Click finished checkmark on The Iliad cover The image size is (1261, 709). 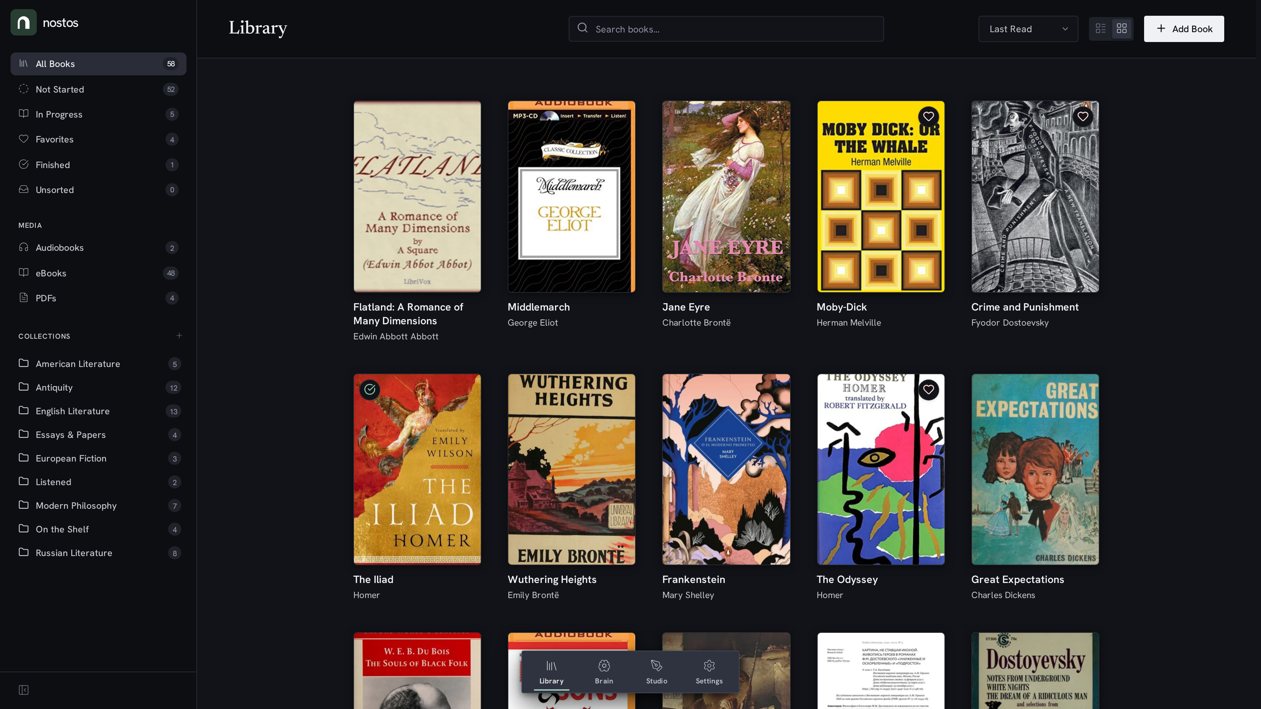click(x=369, y=390)
